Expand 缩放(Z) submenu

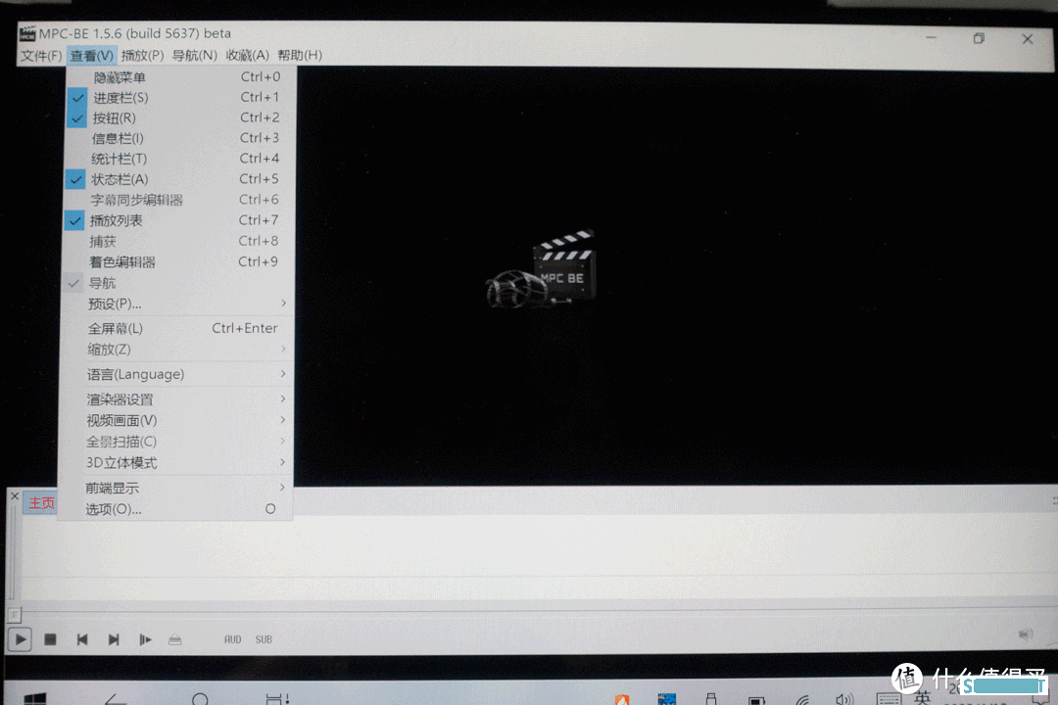[176, 350]
